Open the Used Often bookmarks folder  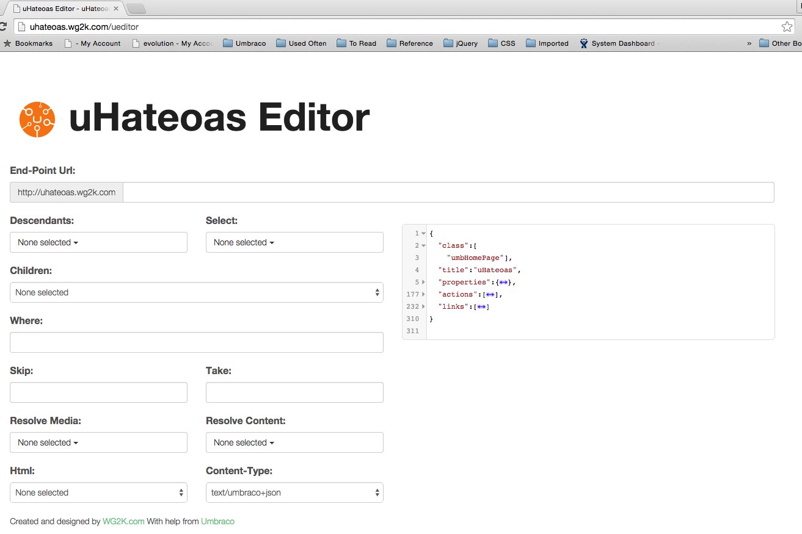pos(301,43)
